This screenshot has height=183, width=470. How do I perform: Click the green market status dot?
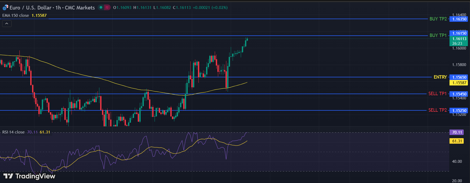[101, 8]
